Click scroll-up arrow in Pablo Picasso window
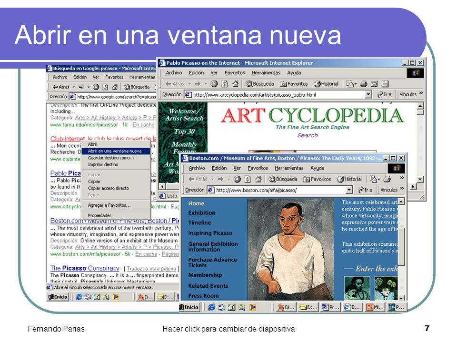The width and height of the screenshot is (457, 343). pos(420,106)
